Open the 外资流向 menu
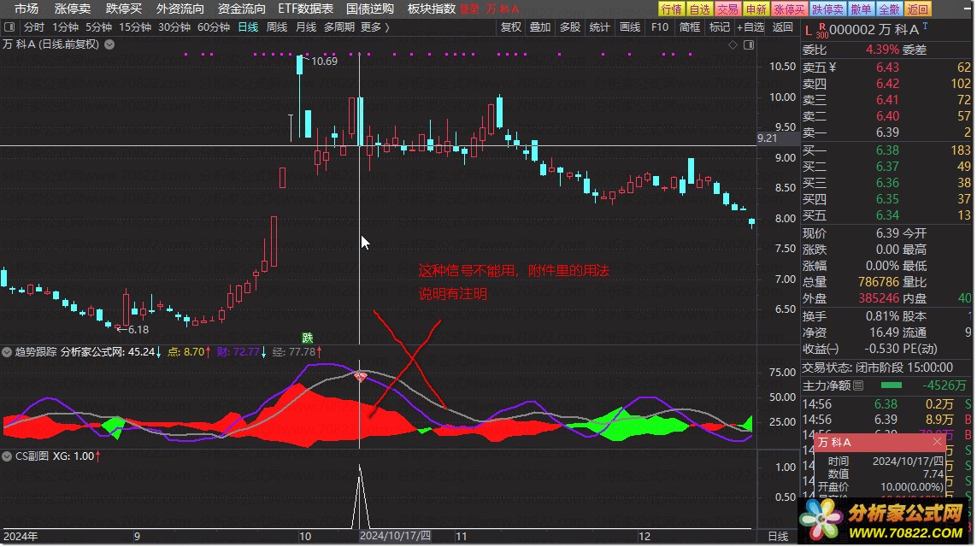Image resolution: width=977 pixels, height=547 pixels. pyautogui.click(x=180, y=9)
